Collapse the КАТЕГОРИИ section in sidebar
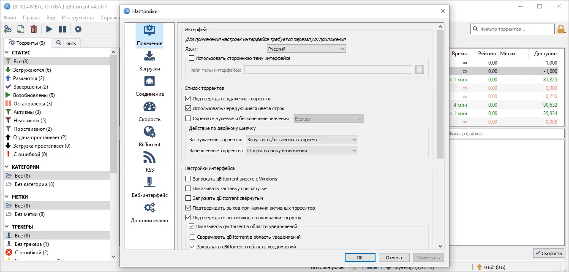The height and width of the screenshot is (272, 569). (7, 167)
